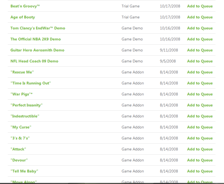Add "Tell Me Baby" to queue
Screen dimensions: 224x184
pos(200,171)
